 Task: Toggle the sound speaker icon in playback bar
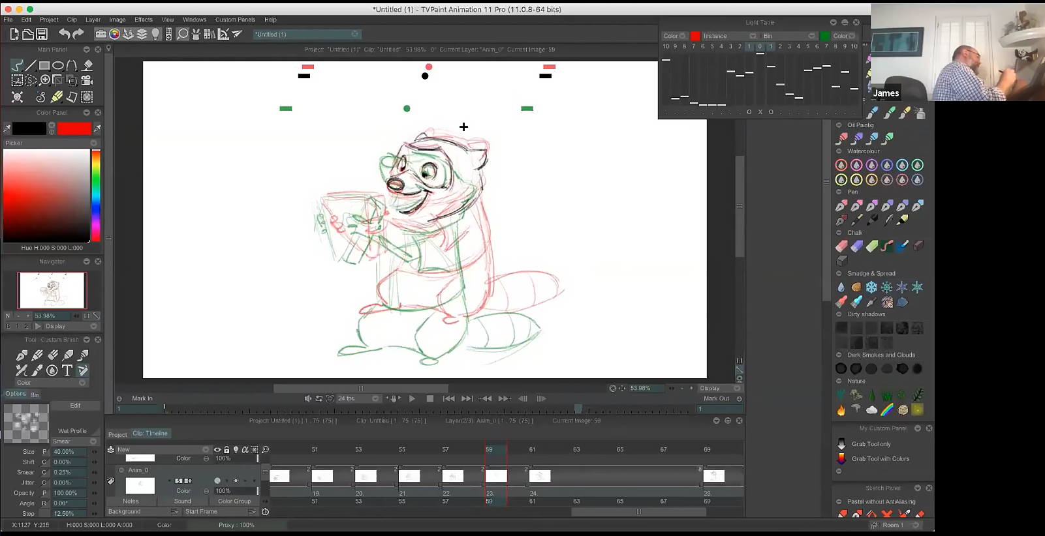click(x=308, y=398)
